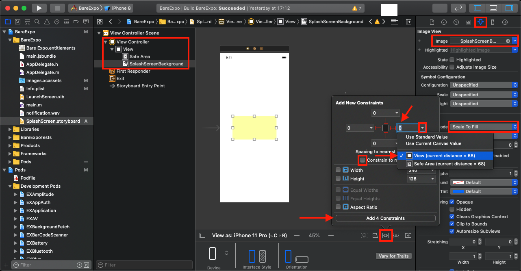
Task: Toggle the right inspectors panel
Action: [509, 8]
